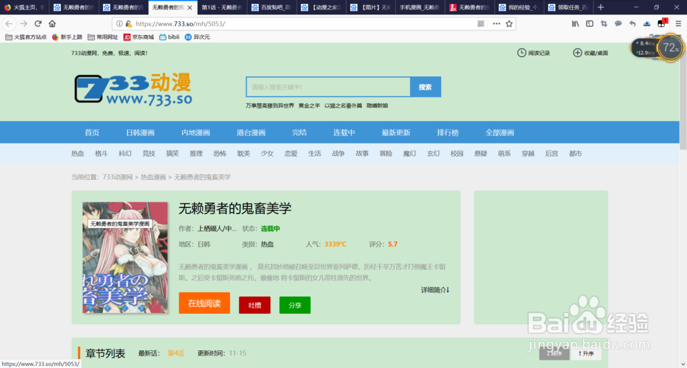This screenshot has width=687, height=368.
Task: Click 收藏/桌面 add to favorites
Action: [590, 53]
